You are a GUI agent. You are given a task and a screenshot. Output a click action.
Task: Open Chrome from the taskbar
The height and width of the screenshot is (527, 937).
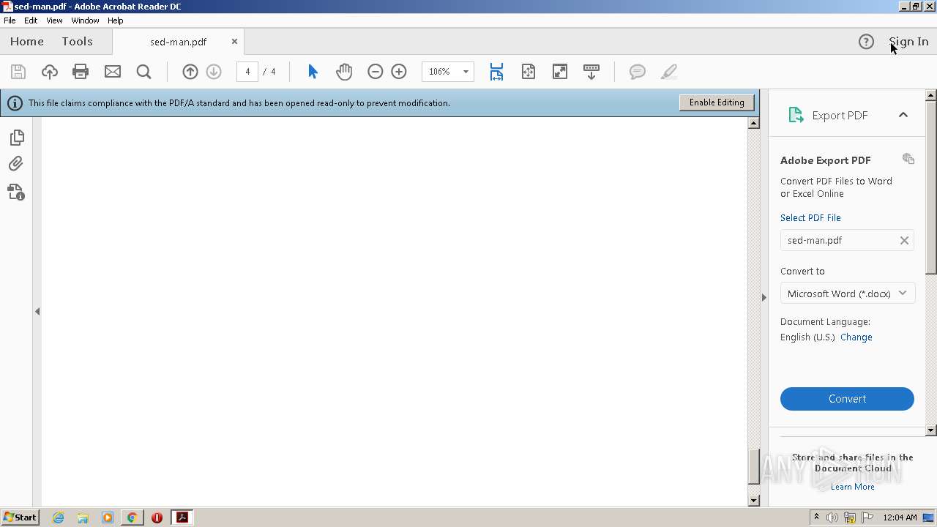coord(132,517)
